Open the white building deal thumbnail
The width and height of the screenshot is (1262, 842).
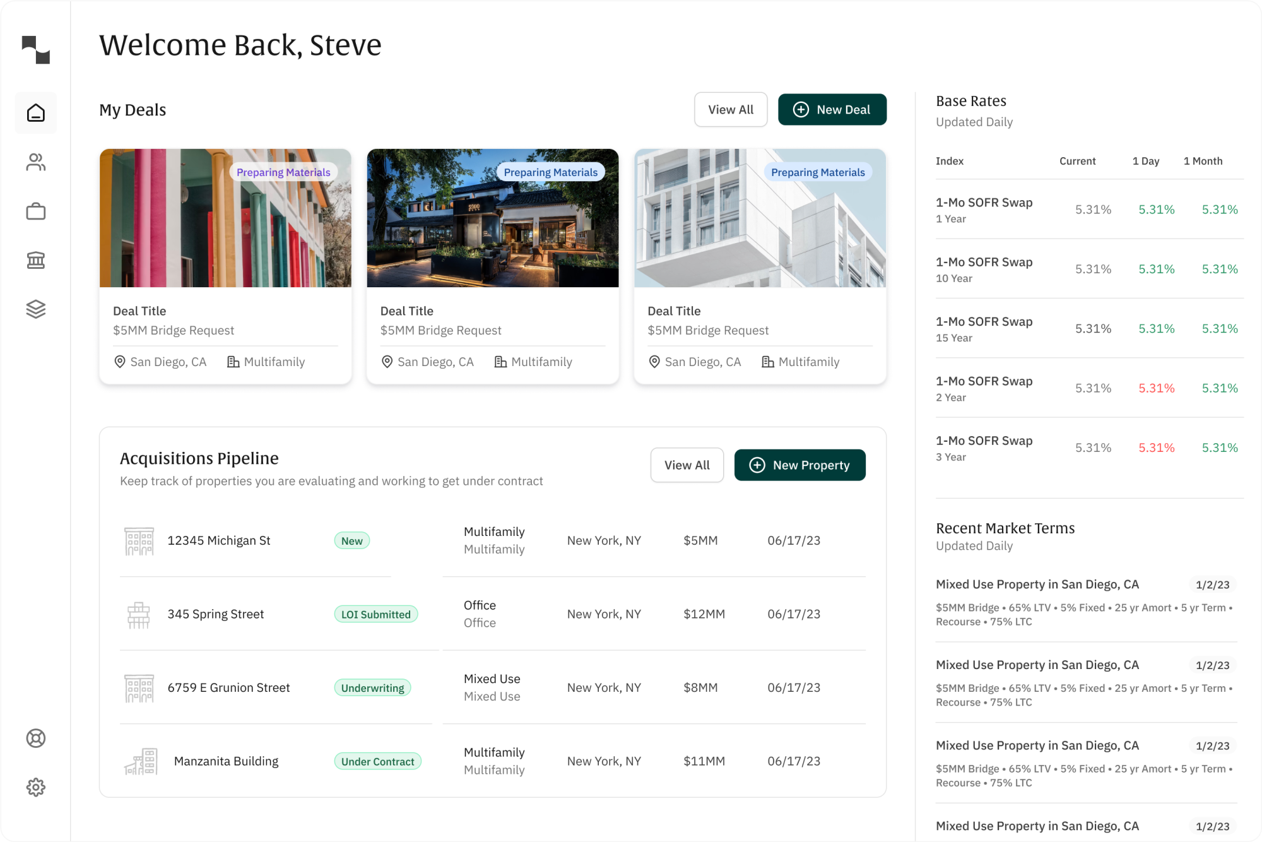[x=760, y=218]
